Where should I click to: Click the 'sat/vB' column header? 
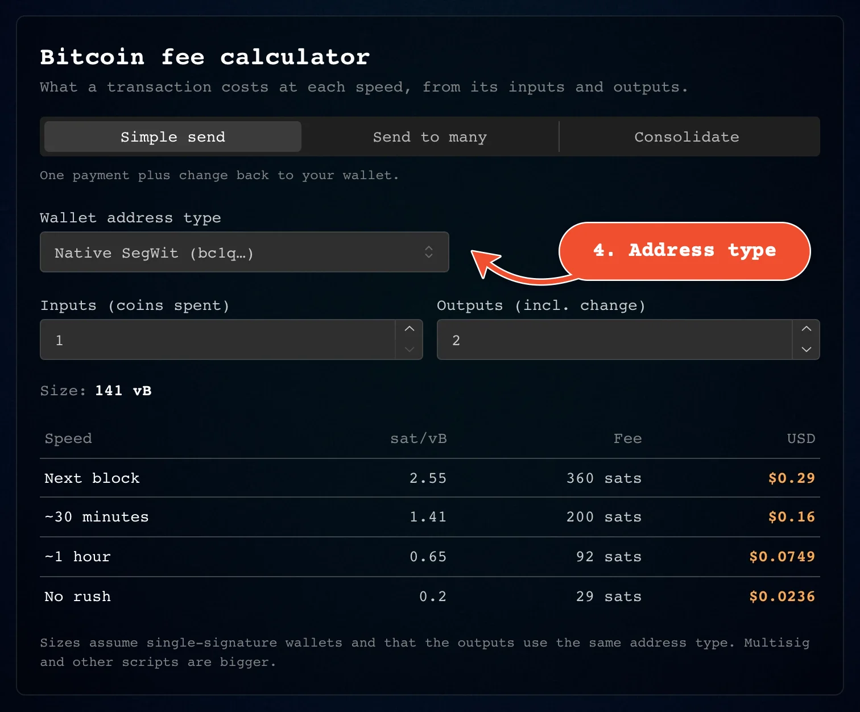click(419, 438)
